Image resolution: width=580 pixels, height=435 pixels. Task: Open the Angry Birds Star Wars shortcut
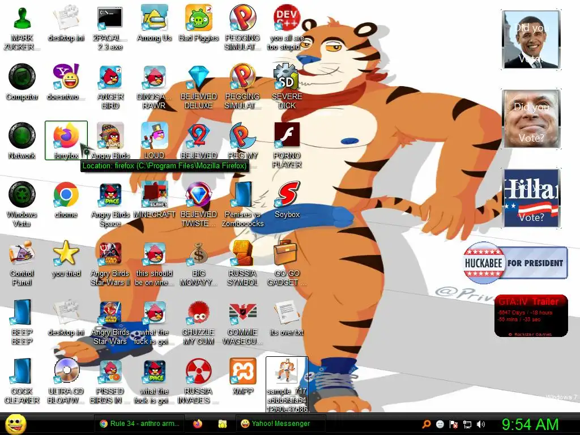tap(110, 313)
